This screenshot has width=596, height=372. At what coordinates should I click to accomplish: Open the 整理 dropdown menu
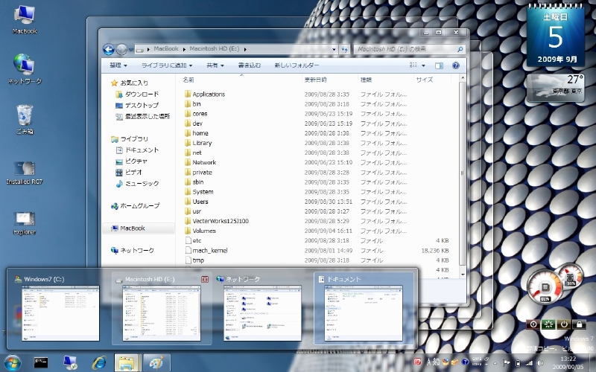click(118, 65)
